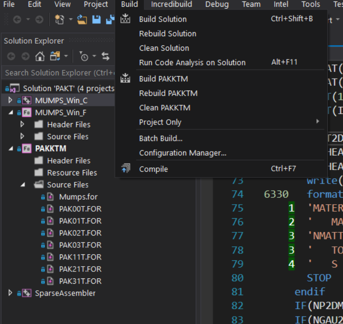Click Solution Explorer Home icon
This screenshot has width=343, height=324.
(x=40, y=57)
